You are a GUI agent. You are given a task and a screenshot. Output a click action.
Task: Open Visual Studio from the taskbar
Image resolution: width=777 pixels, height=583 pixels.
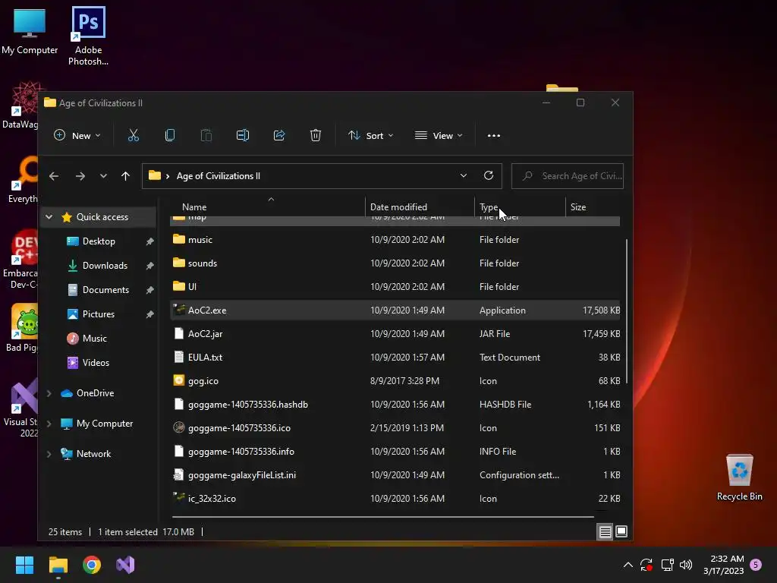point(125,565)
